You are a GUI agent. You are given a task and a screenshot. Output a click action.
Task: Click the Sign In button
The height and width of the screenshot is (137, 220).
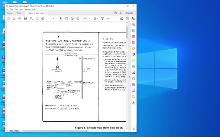129,13
